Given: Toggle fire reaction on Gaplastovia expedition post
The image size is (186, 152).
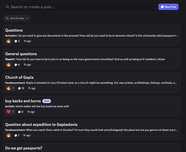Looking at the screenshot, I should coord(8,135).
